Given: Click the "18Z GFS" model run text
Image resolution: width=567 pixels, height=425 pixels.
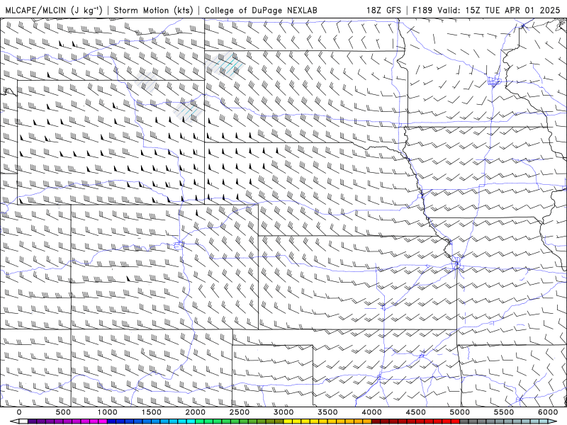Looking at the screenshot, I should pos(383,10).
